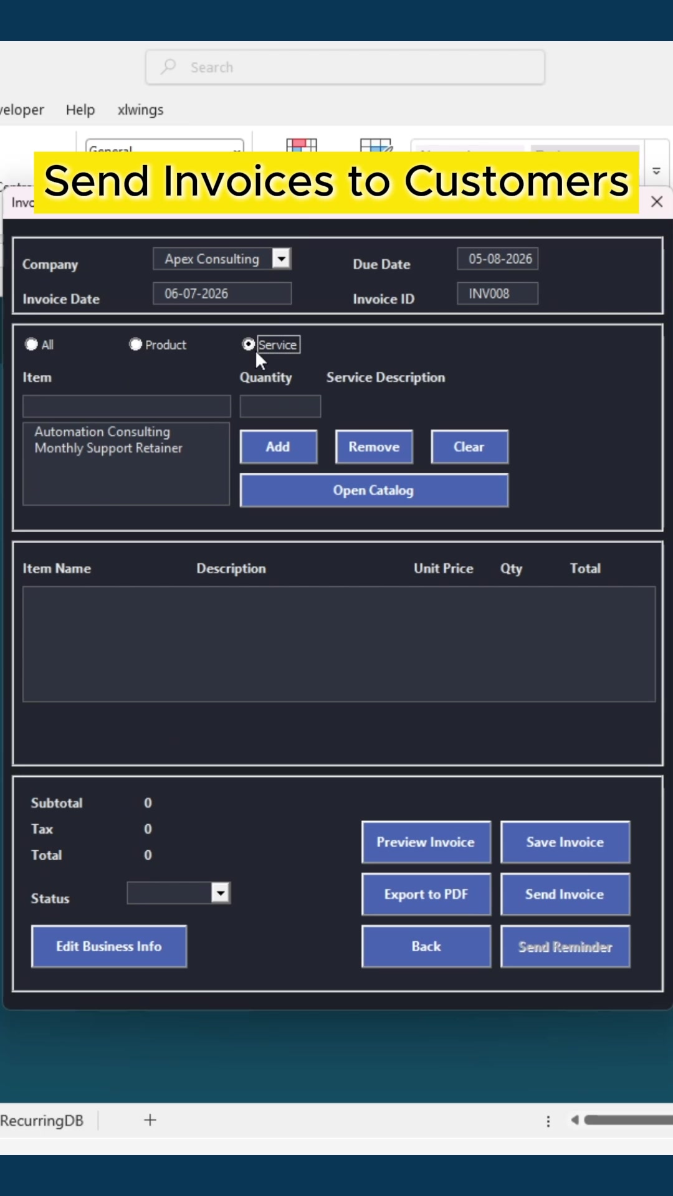Expand the Status dropdown

click(x=220, y=893)
